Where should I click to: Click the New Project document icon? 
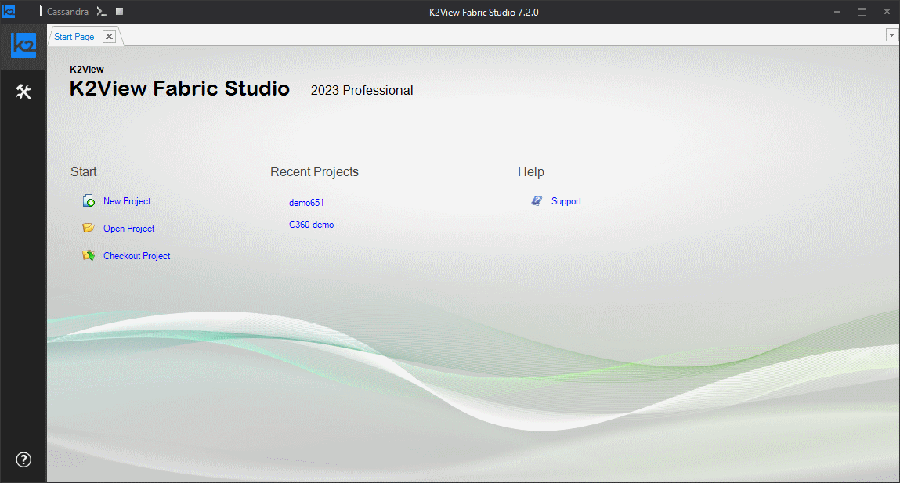(89, 201)
